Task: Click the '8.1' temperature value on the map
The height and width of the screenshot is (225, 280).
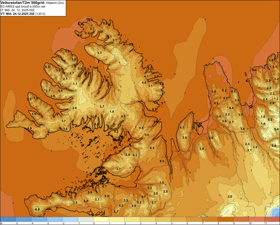Action: (248, 81)
